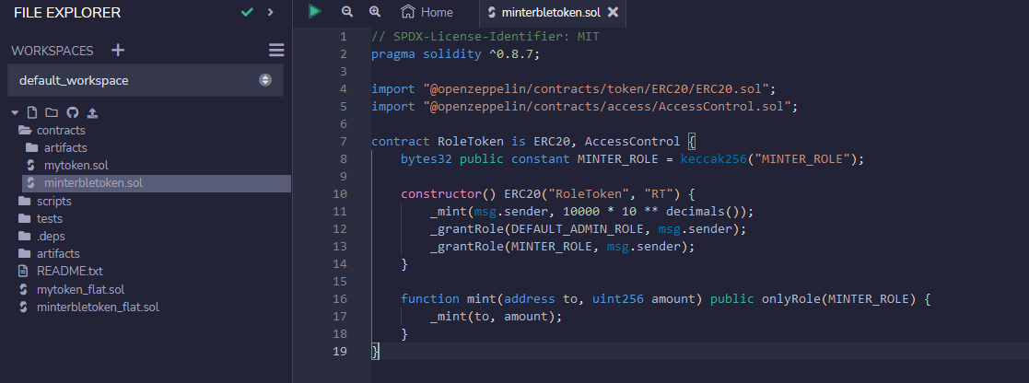Viewport: 1029px width, 383px height.
Task: Click the 'contract RoleToken' declaration text
Action: [x=438, y=141]
